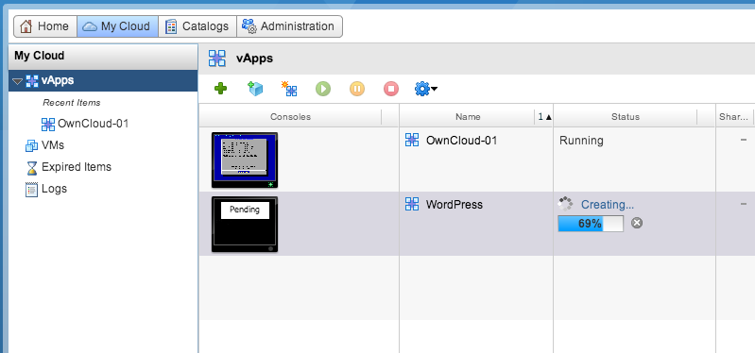This screenshot has width=755, height=353.
Task: Click the green plus add vApp icon
Action: coord(220,89)
